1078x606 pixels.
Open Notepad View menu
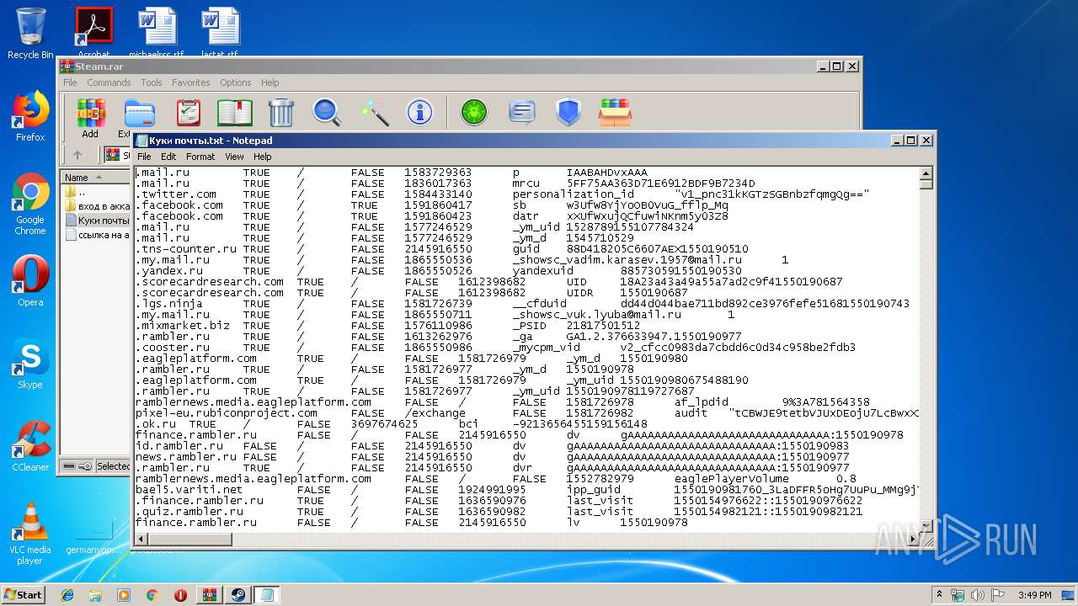point(234,157)
